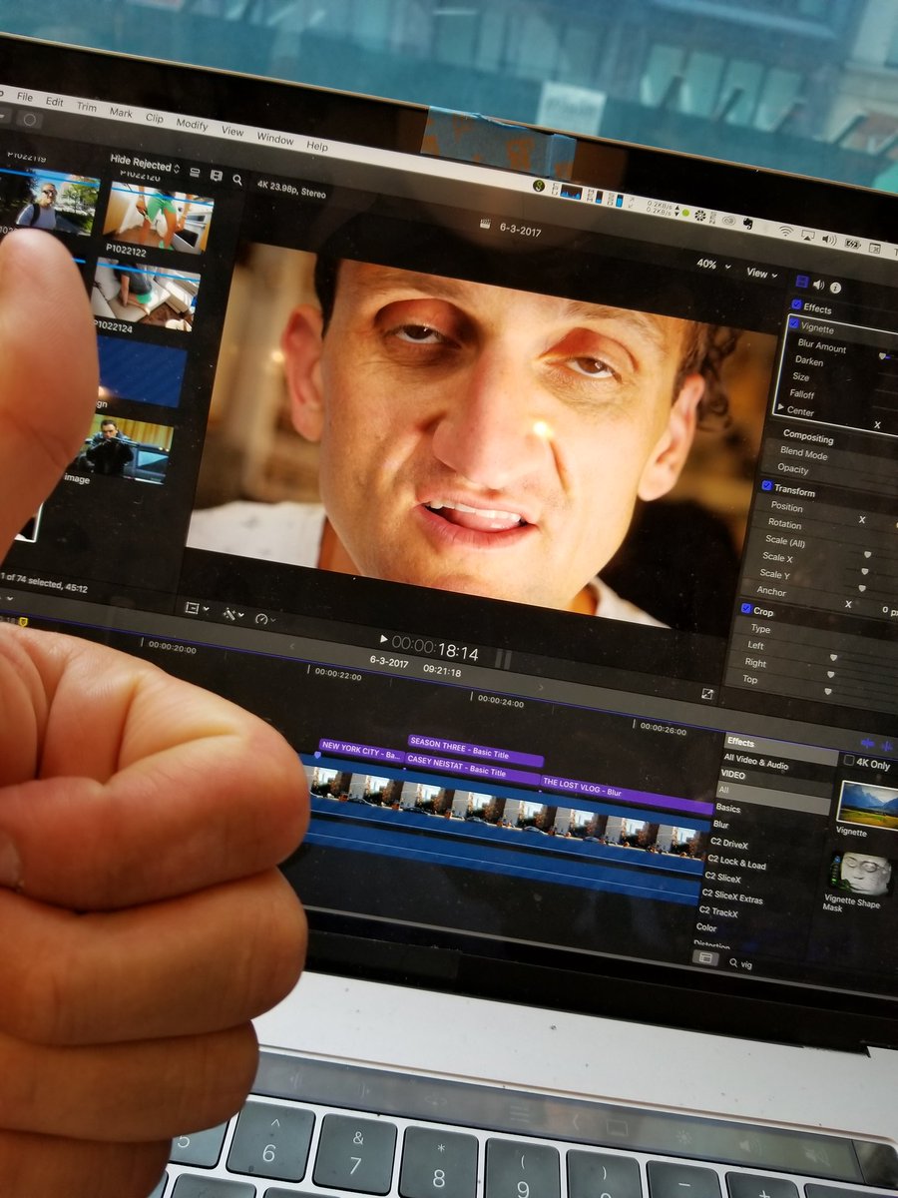898x1198 pixels.
Task: Click the 00:00:18:14 timecode display
Action: click(x=435, y=648)
